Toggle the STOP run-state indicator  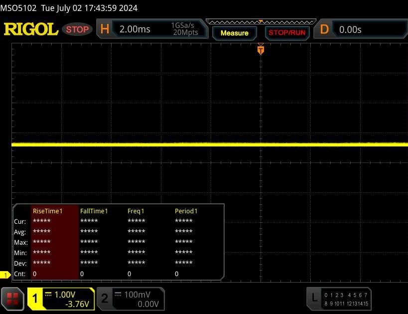(x=77, y=29)
